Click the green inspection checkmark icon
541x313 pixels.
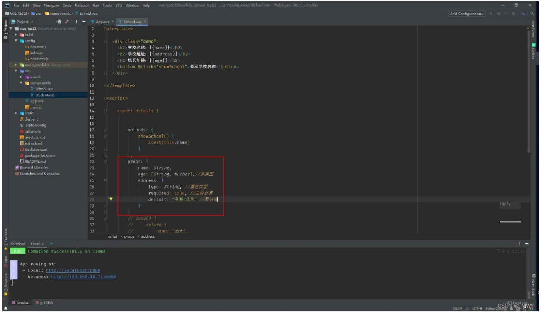(529, 28)
